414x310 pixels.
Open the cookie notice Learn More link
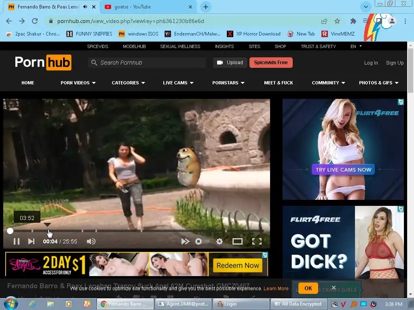coord(276,288)
